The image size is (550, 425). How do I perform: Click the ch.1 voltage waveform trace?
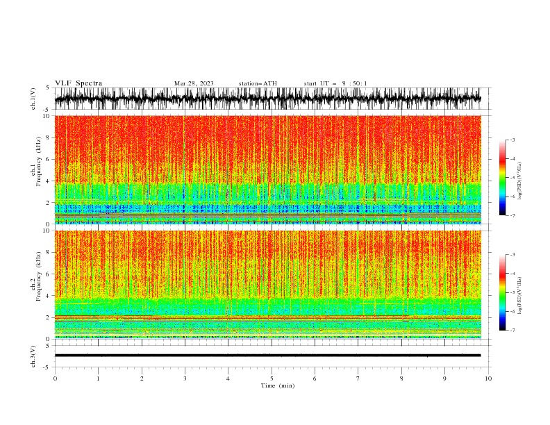click(267, 99)
